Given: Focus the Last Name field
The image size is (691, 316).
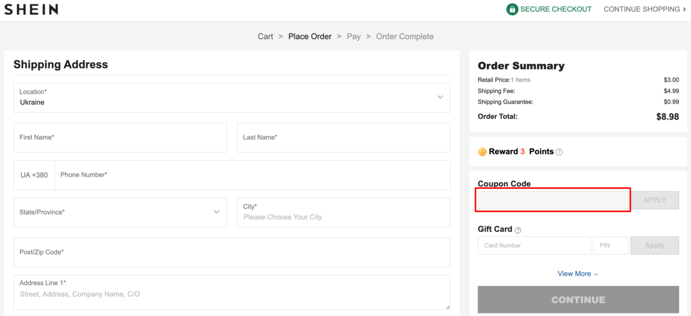Looking at the screenshot, I should point(343,138).
